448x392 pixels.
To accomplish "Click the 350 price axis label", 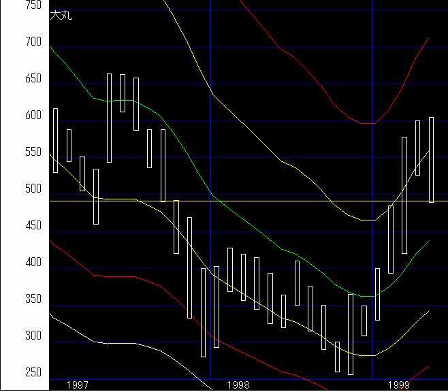I will pos(33,299).
